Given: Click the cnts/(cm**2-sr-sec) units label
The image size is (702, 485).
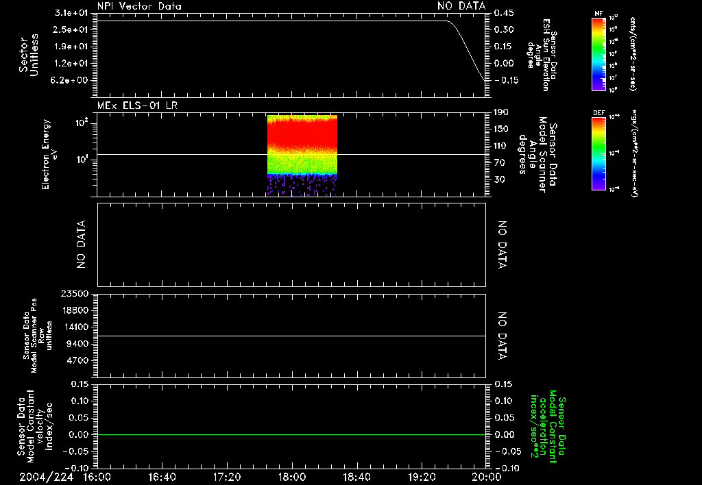Looking at the screenshot, I should [633, 54].
